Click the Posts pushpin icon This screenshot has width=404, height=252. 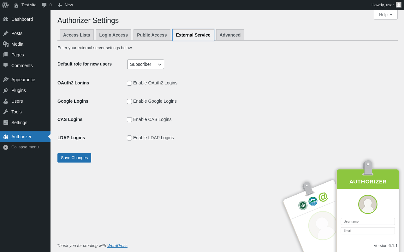click(6, 33)
